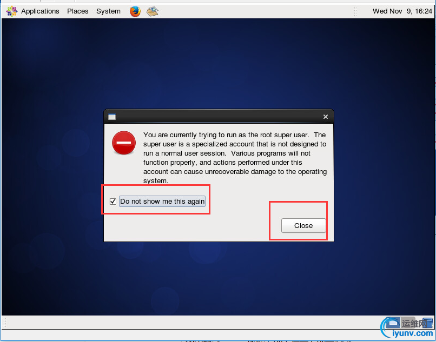Click the window menu icon in dialog title bar
The height and width of the screenshot is (342, 436).
coord(112,117)
